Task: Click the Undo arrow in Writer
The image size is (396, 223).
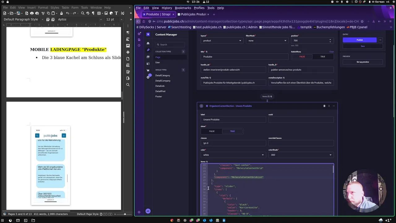Action: [x=67, y=13]
